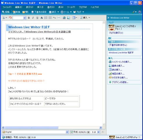
Task: Click the table cell どーですか
Action: (x=61, y=98)
